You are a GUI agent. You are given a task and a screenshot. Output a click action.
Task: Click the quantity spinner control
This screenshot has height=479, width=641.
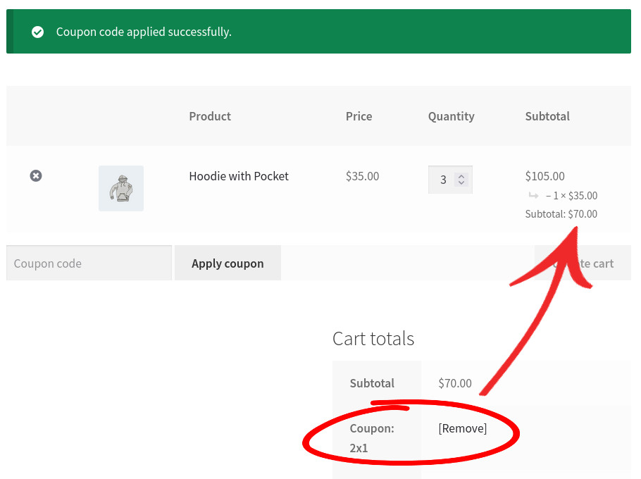450,180
